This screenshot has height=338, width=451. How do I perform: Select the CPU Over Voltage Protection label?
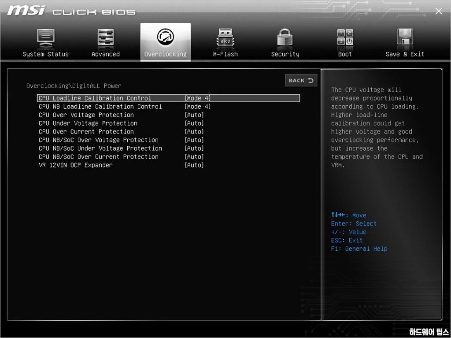86,115
